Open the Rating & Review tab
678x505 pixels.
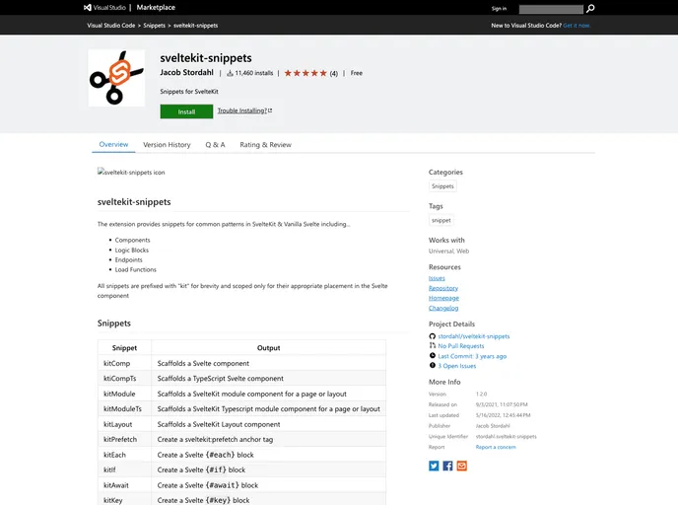click(265, 145)
